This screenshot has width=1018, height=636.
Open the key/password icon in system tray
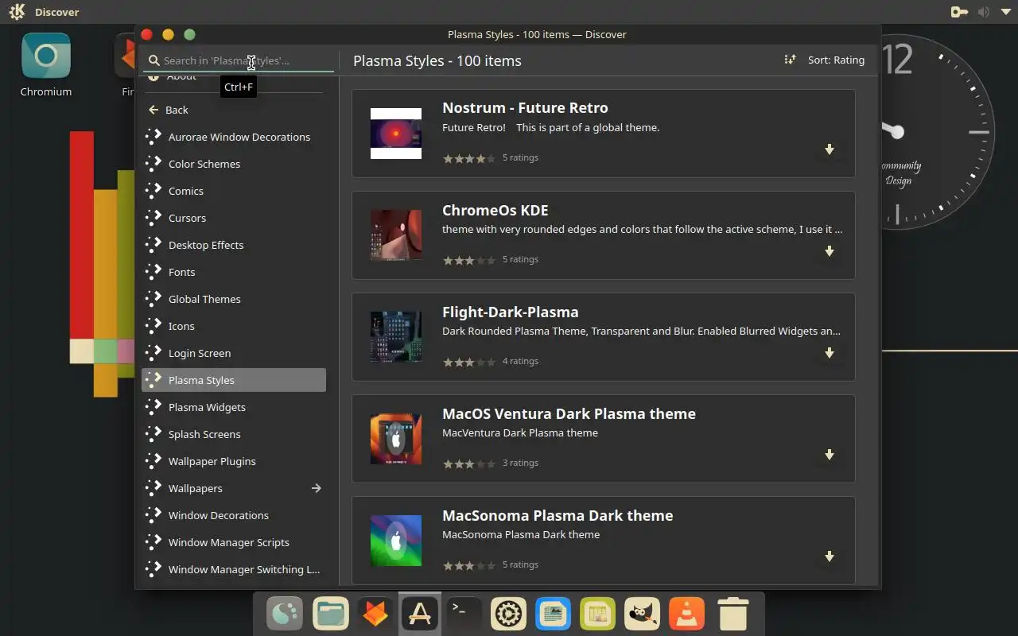point(959,12)
